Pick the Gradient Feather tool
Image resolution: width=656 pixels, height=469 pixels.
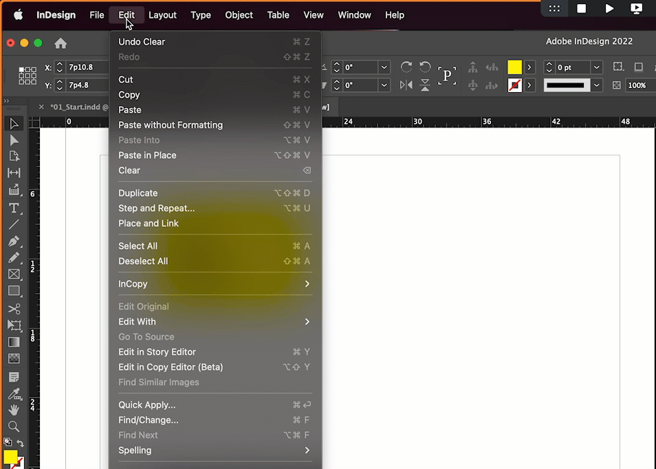click(x=13, y=358)
